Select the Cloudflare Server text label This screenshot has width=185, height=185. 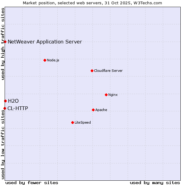(x=108, y=71)
